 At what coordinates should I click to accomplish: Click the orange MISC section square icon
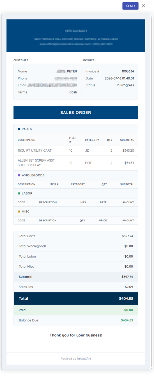click(x=19, y=211)
